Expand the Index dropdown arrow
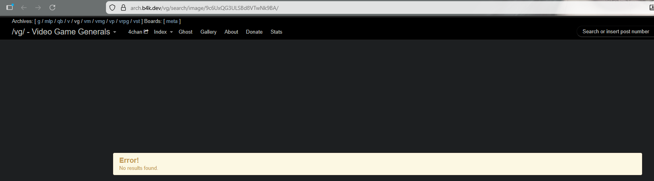This screenshot has width=654, height=181. 171,32
